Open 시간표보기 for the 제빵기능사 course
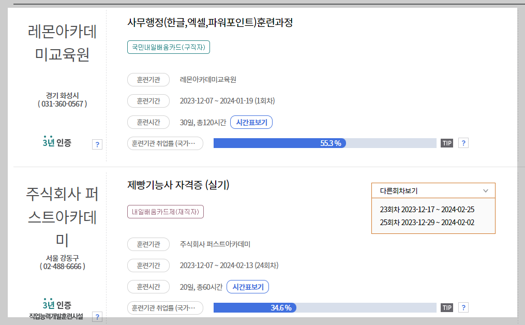The height and width of the screenshot is (325, 525). [x=247, y=287]
